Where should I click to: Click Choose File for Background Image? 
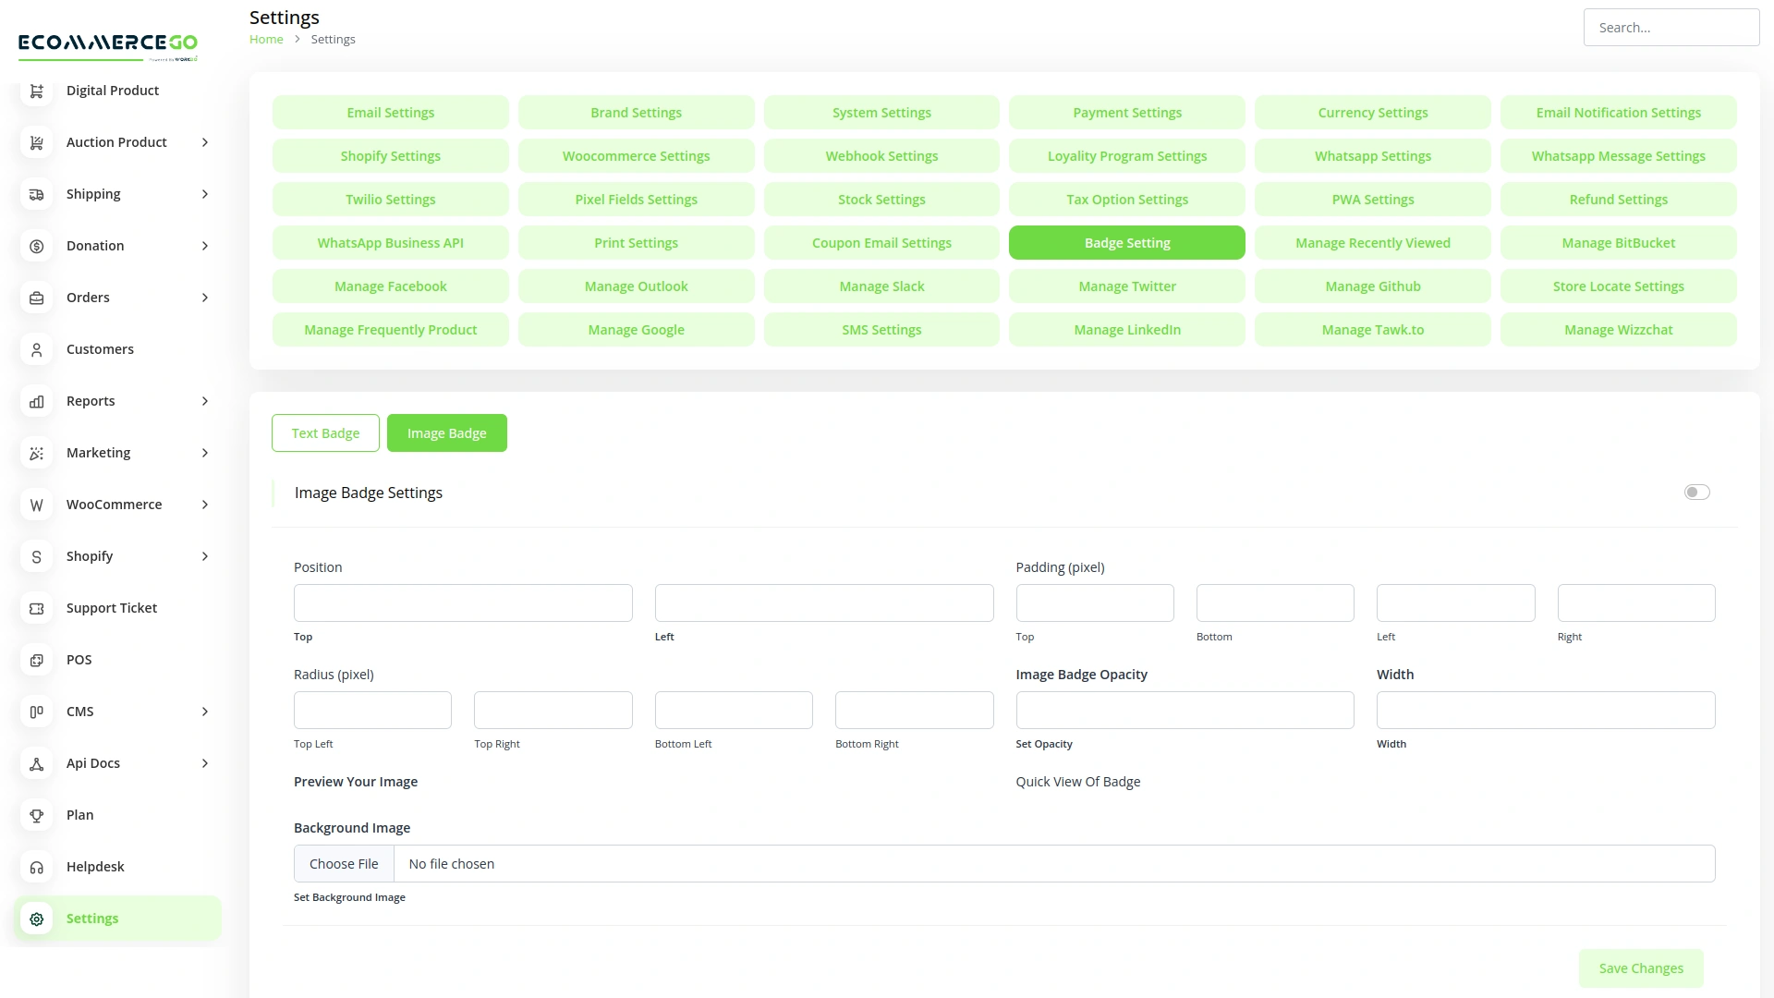pos(343,863)
